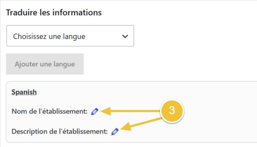Click the yellow arrowhead pointing at the description pencil

click(x=126, y=127)
